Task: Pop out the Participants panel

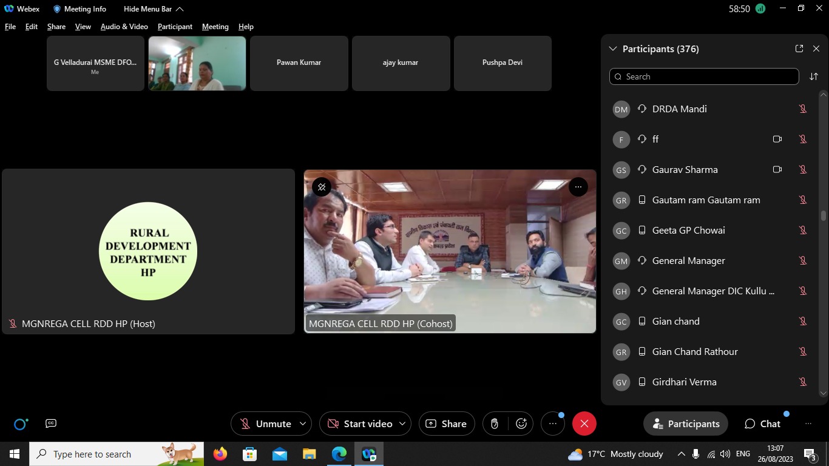Action: [x=799, y=49]
